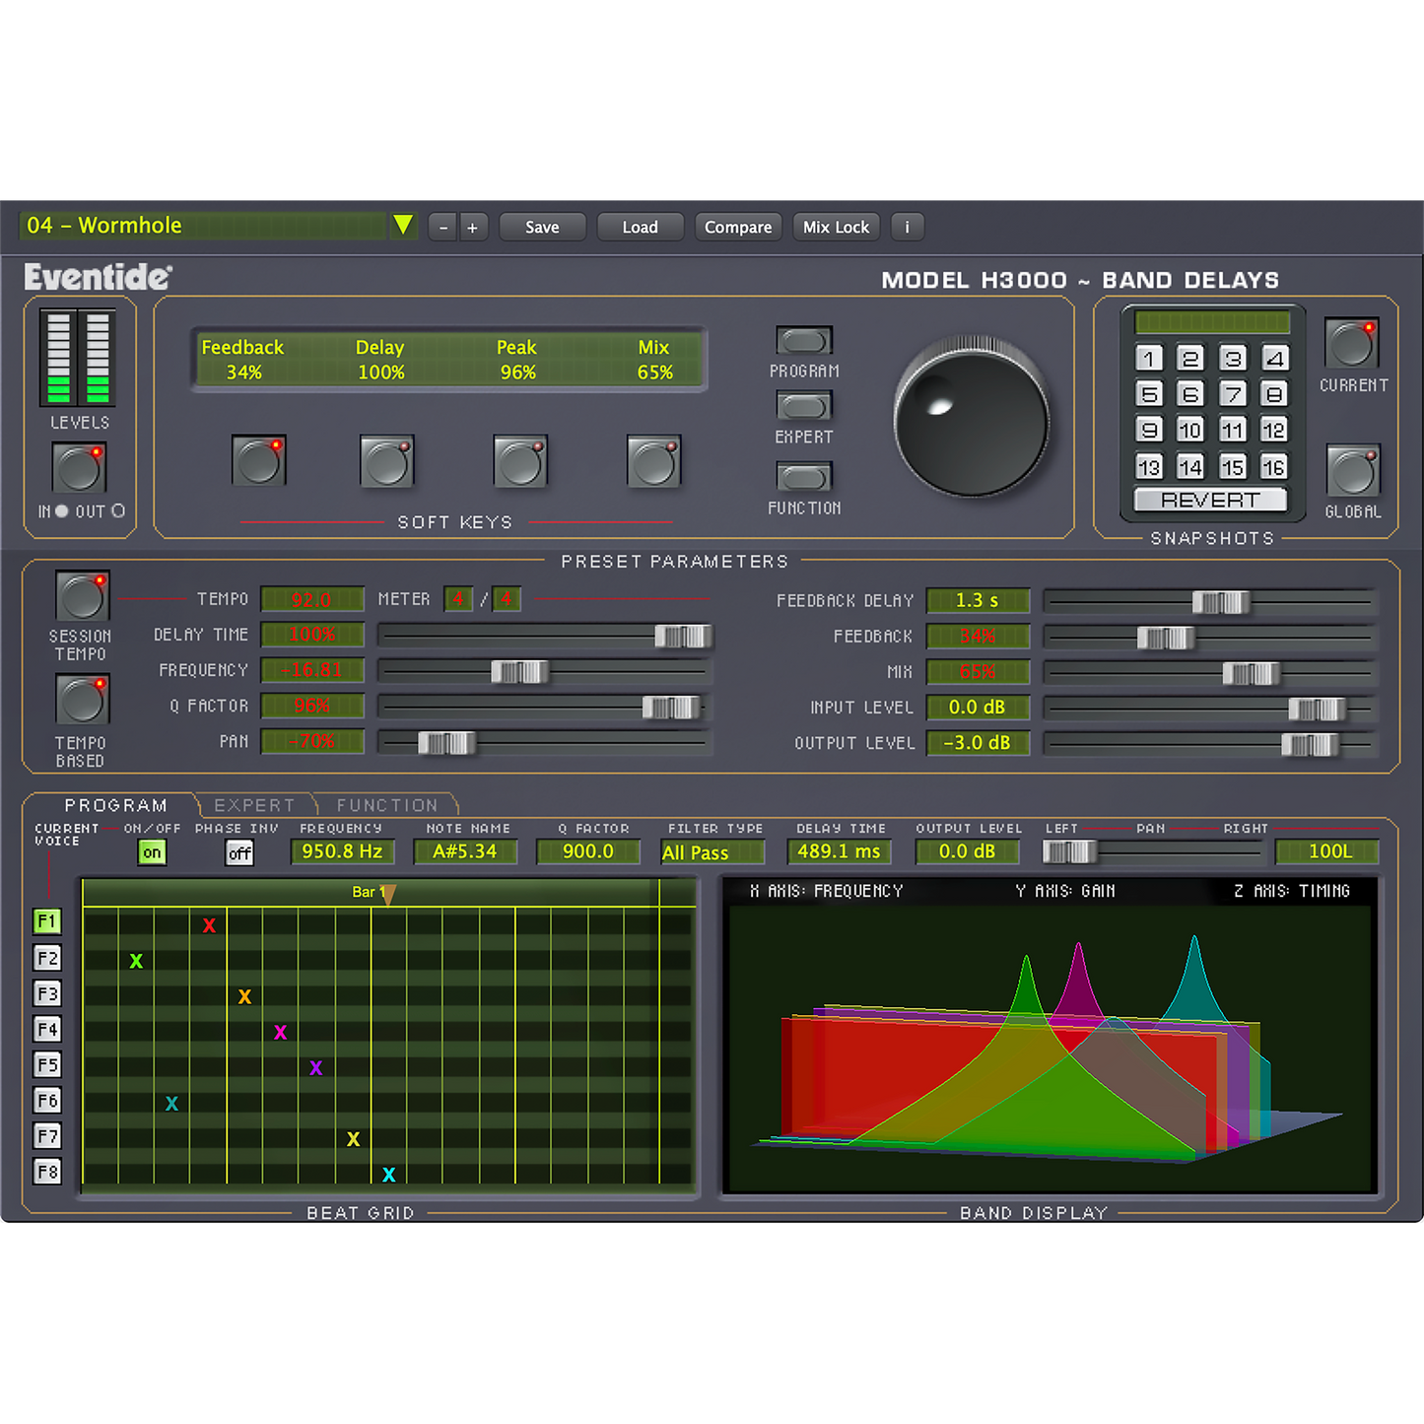The image size is (1424, 1424).
Task: Switch to the Function tab
Action: [386, 805]
